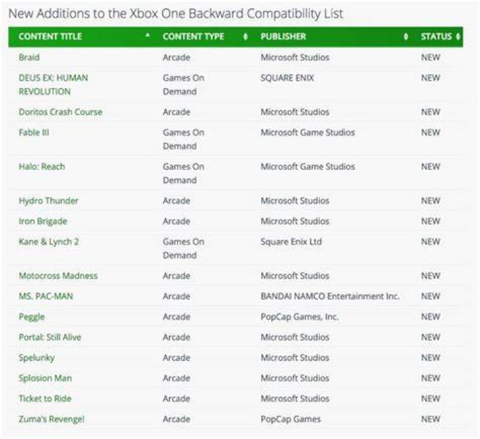Open DEUS EX: HUMAN REVOLUTION link

coord(53,85)
